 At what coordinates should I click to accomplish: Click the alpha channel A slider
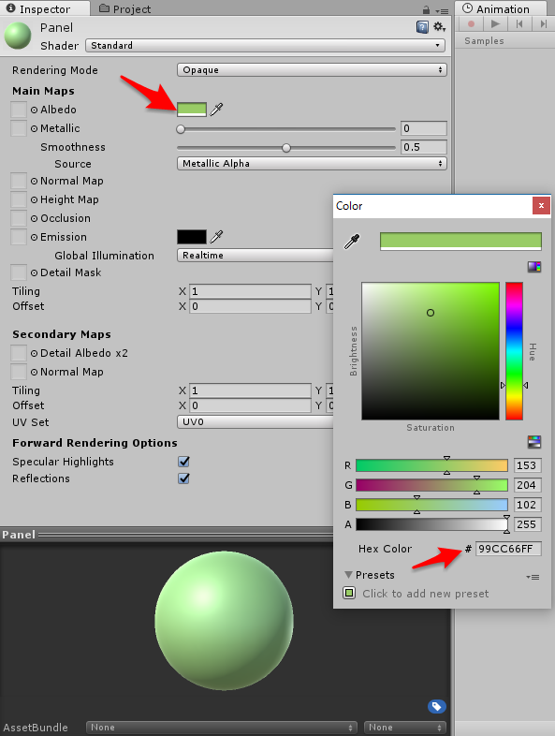pos(431,524)
